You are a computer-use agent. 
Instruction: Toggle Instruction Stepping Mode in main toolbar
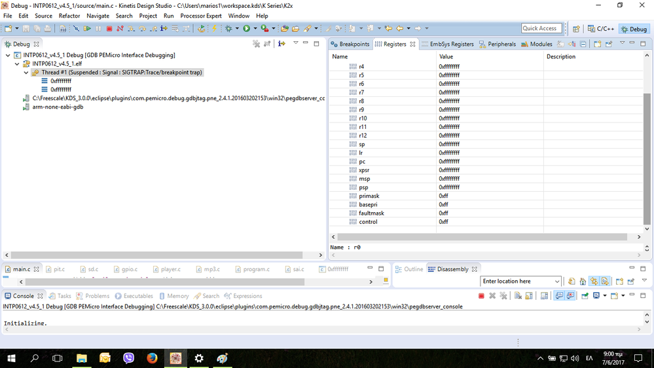(x=164, y=28)
